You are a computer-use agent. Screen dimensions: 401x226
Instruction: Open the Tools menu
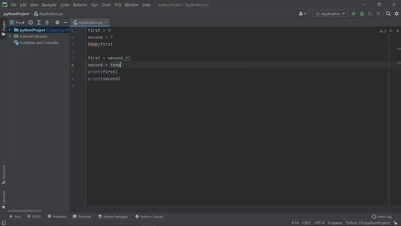(106, 5)
